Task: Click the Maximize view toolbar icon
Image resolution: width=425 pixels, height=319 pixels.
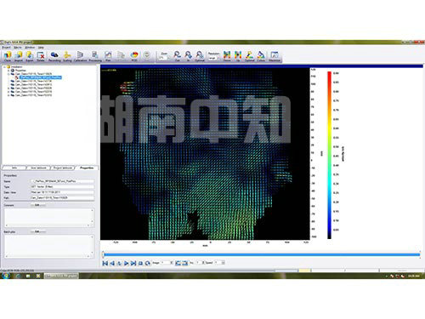Action: (x=275, y=56)
